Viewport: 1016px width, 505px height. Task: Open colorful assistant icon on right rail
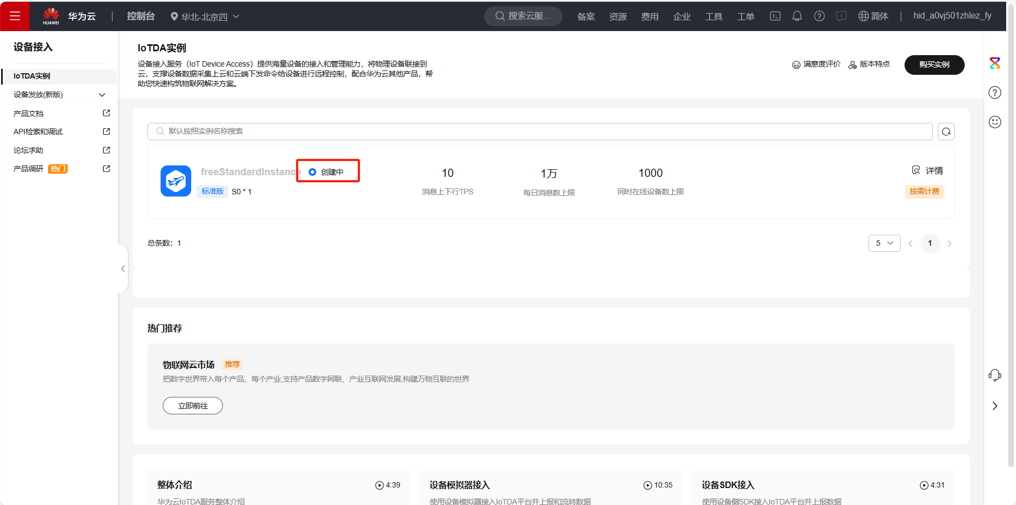(x=995, y=63)
